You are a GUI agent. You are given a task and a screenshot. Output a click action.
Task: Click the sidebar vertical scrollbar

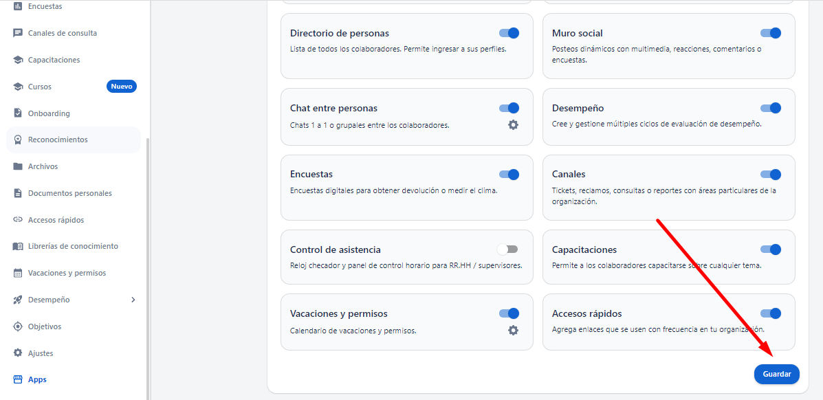pyautogui.click(x=148, y=268)
